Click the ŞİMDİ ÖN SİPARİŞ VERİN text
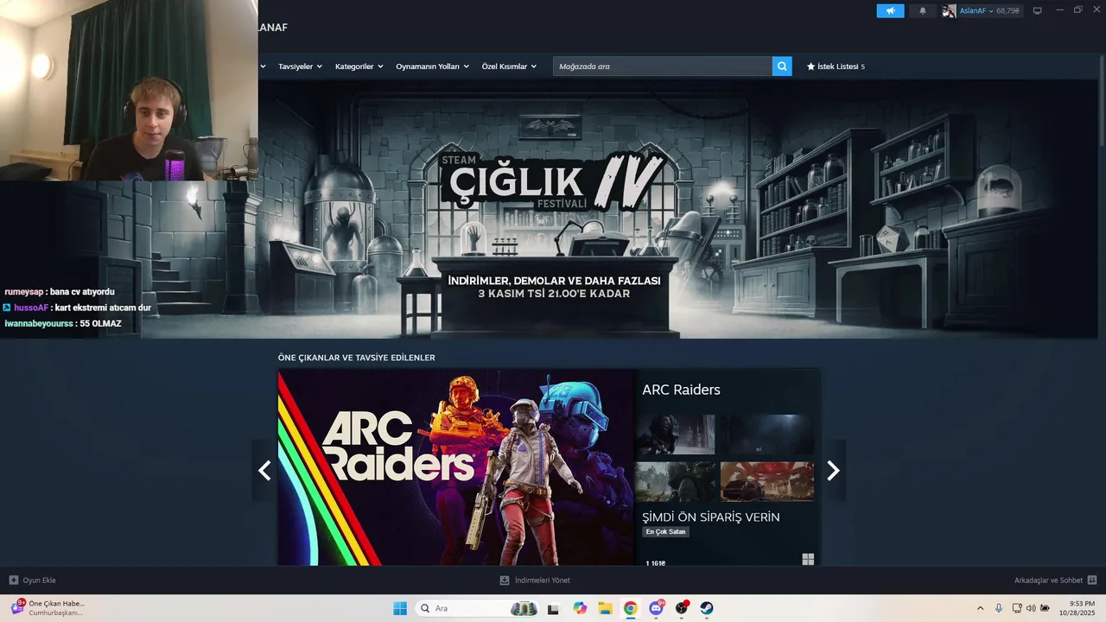 tap(711, 517)
